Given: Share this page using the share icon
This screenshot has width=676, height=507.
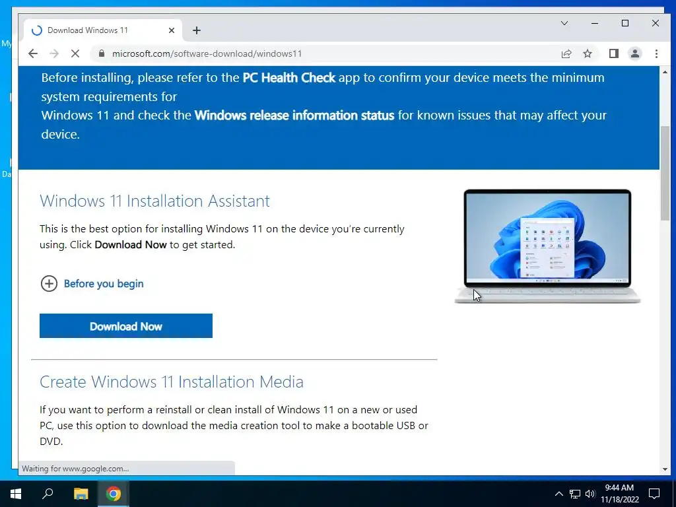Looking at the screenshot, I should pyautogui.click(x=566, y=53).
